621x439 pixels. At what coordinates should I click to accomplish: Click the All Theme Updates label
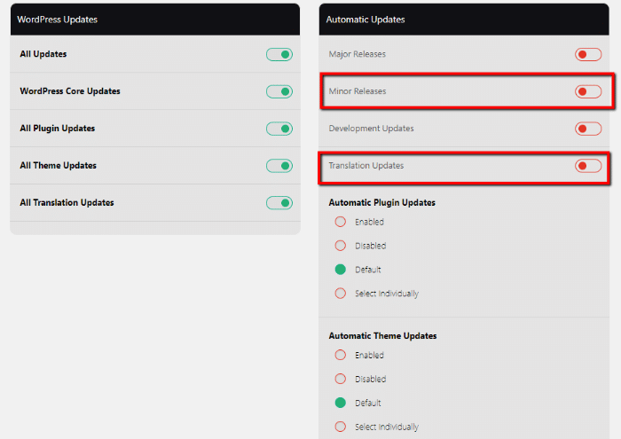click(x=59, y=166)
